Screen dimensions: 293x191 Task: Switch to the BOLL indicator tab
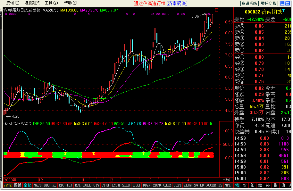87,185
